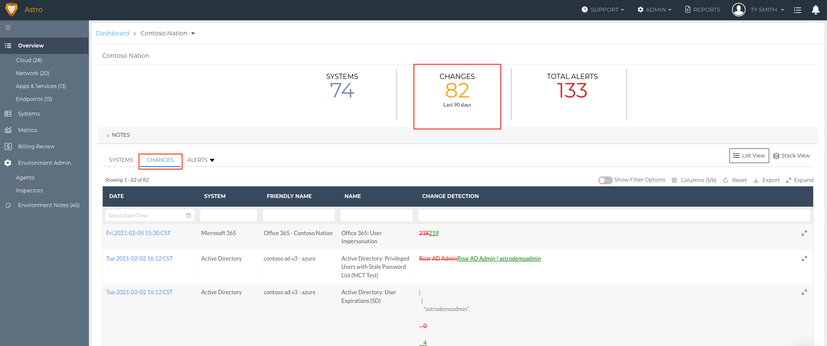Open Apps & Services (13) in sidebar
827x346 pixels.
pos(41,86)
